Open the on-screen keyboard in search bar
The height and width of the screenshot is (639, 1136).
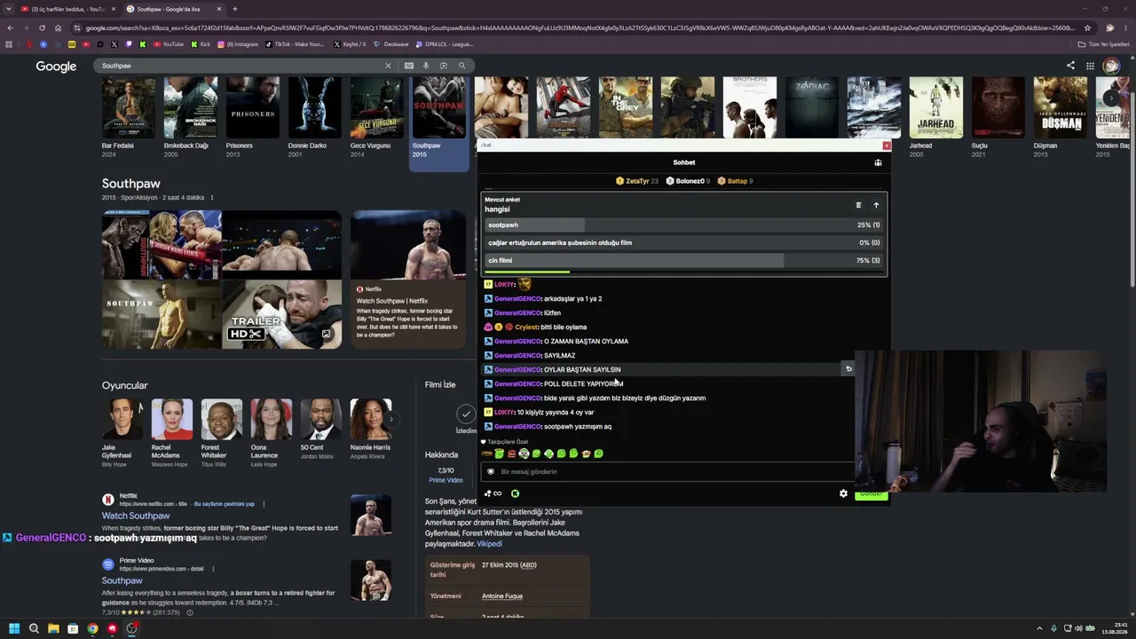pyautogui.click(x=408, y=66)
